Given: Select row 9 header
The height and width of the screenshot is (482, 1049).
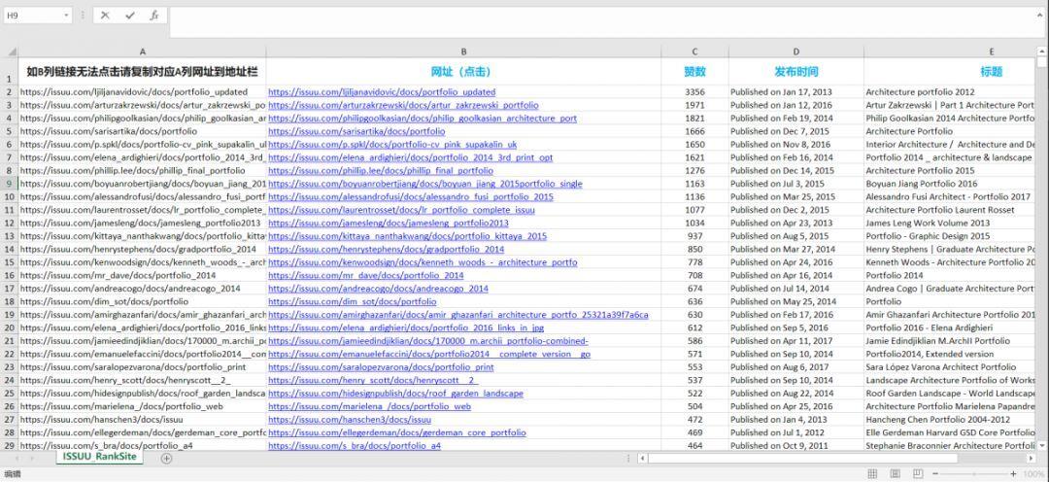Looking at the screenshot, I should point(10,184).
